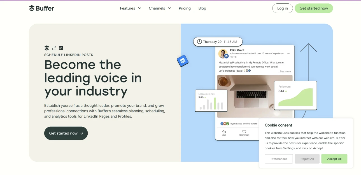Open the Blog link

pos(202,8)
